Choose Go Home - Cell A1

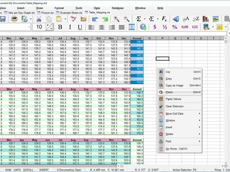click(x=179, y=149)
